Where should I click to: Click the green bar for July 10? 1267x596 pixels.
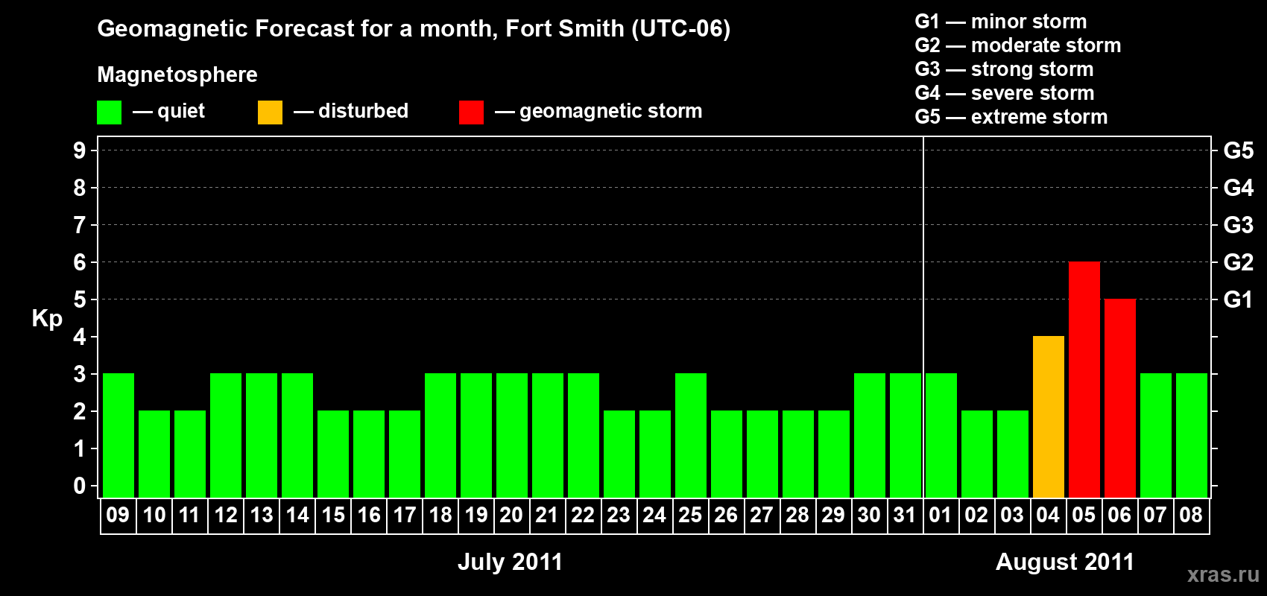(154, 454)
